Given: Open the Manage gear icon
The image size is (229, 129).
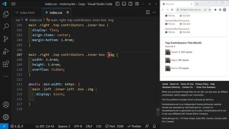Looking at the screenshot, I should (x=6, y=117).
